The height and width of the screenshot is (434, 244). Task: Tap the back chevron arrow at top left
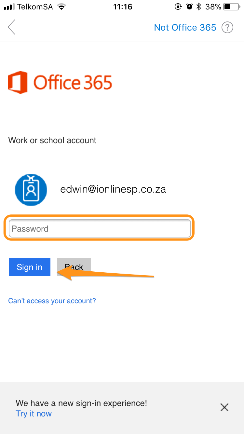pyautogui.click(x=12, y=27)
